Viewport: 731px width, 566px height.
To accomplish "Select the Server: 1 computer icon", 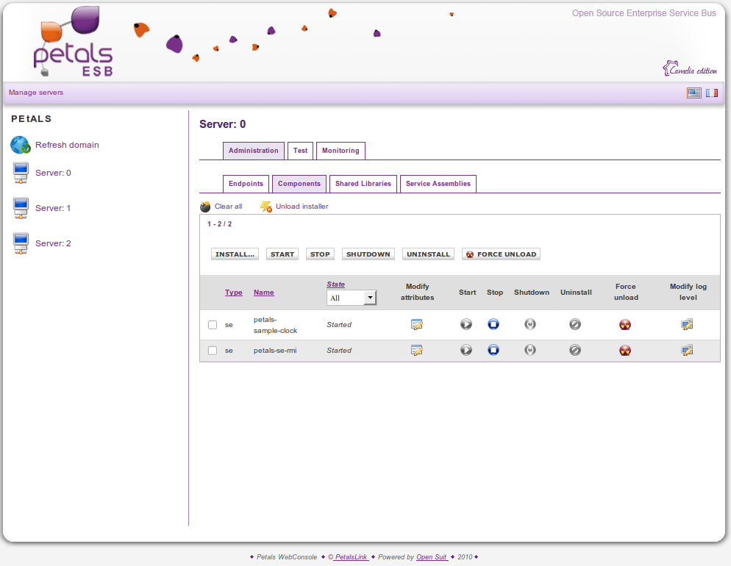I will [x=21, y=208].
